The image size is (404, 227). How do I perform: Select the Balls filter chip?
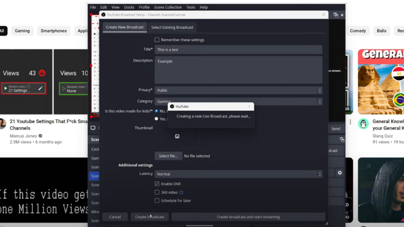(382, 31)
